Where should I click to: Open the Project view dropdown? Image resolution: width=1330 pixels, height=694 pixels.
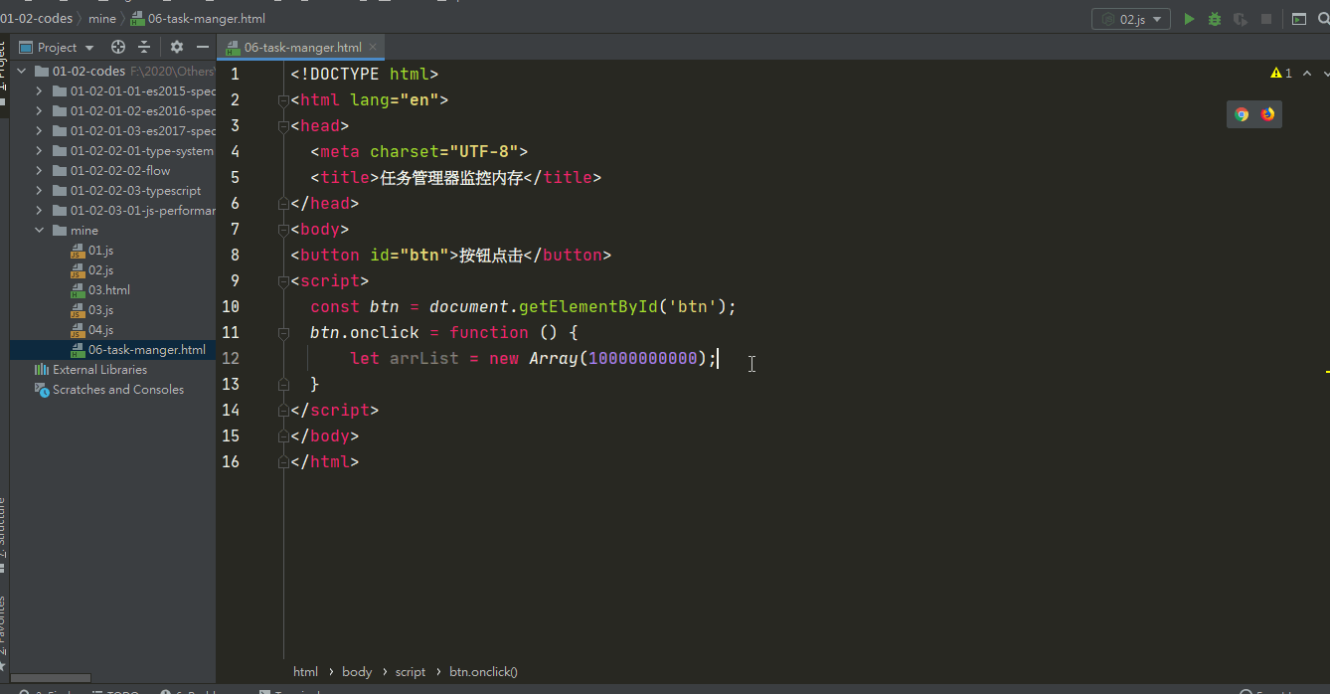click(x=57, y=47)
